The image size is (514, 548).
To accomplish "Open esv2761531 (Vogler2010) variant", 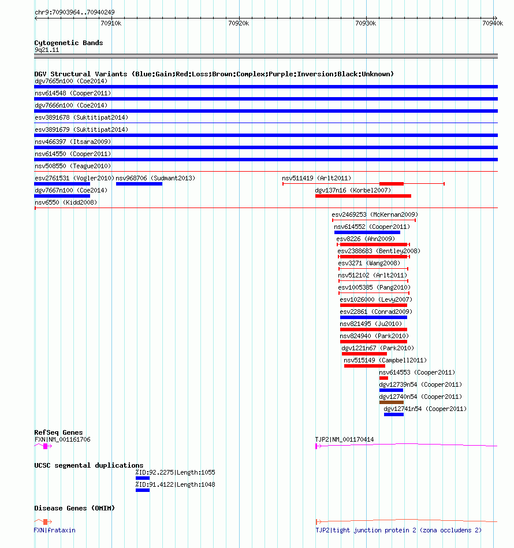I will pyautogui.click(x=75, y=178).
